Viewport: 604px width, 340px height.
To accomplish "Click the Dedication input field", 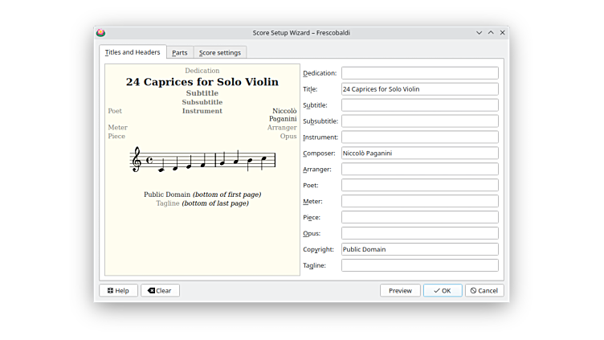I will click(419, 73).
